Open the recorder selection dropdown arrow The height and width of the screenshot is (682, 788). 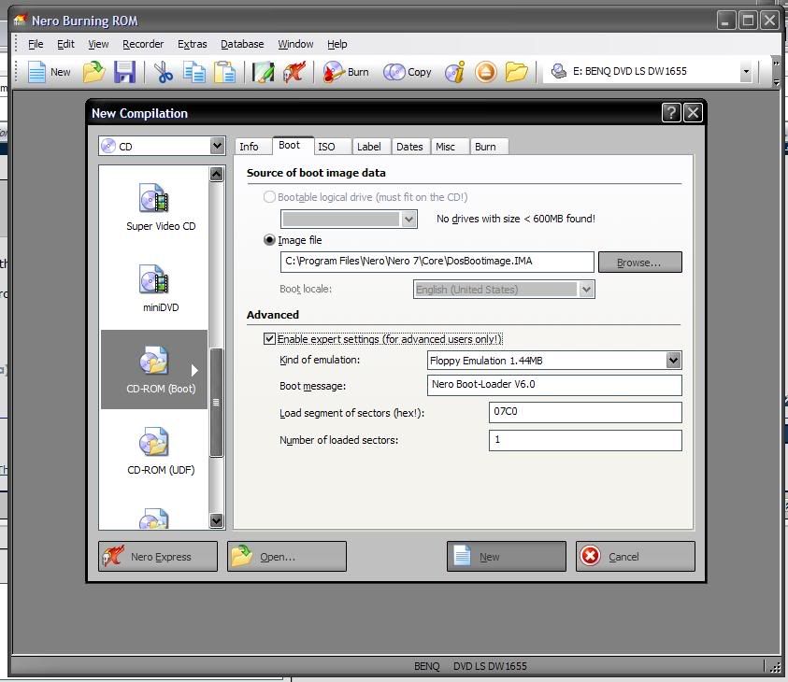pos(746,71)
